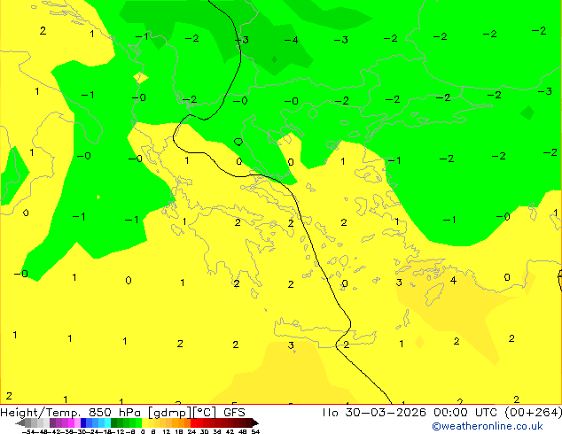
Task: Click the -4 temperature value on the map
Action: pos(291,40)
